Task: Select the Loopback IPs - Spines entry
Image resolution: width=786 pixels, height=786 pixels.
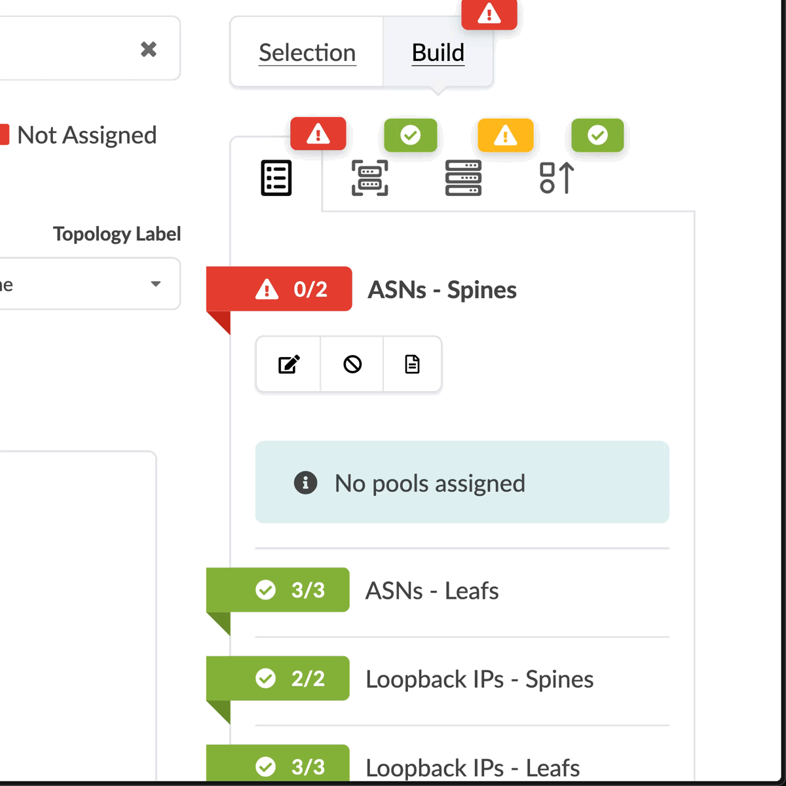Action: (479, 679)
